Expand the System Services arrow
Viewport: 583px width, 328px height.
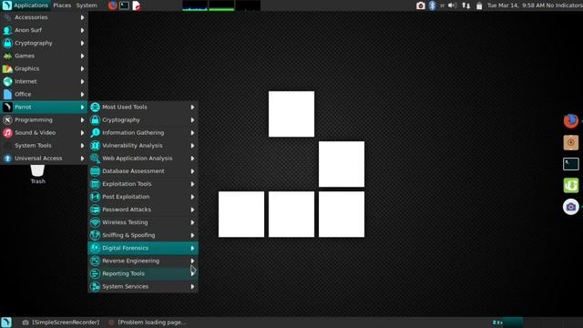pos(192,286)
